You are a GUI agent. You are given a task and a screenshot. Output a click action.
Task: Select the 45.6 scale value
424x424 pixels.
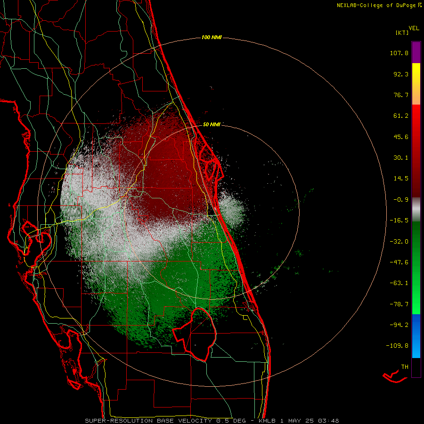(401, 137)
